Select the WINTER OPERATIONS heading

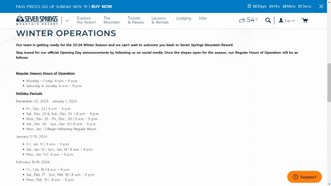click(x=66, y=33)
